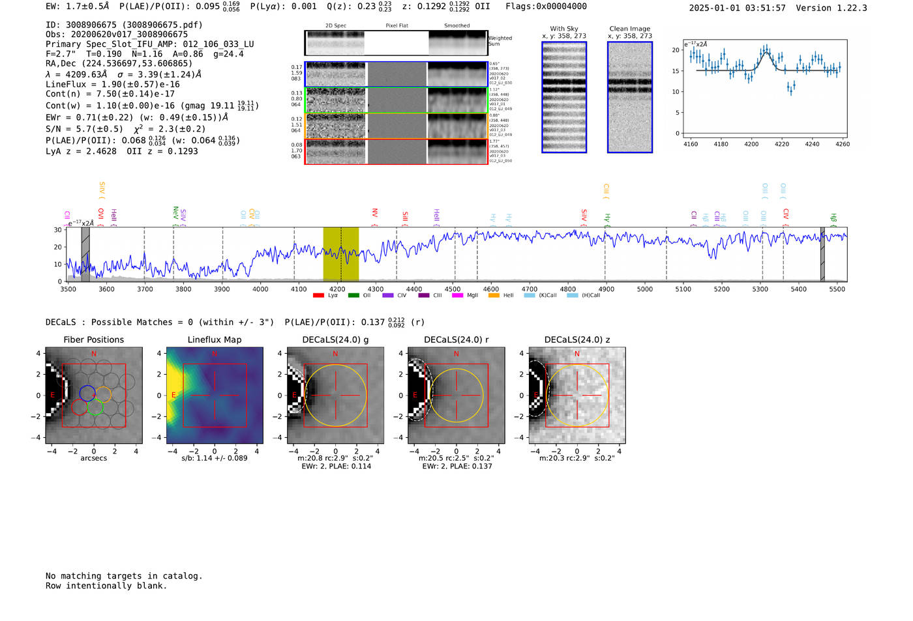Viewport: 913px width, 621px height.
Task: Click the red SiII line label
Action: click(405, 218)
